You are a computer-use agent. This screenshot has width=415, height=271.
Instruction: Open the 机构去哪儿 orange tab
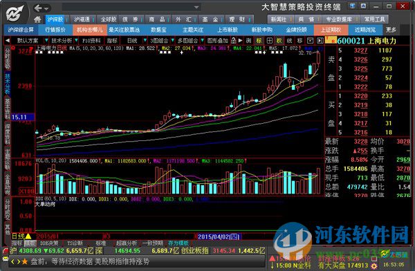pyautogui.click(x=90, y=30)
